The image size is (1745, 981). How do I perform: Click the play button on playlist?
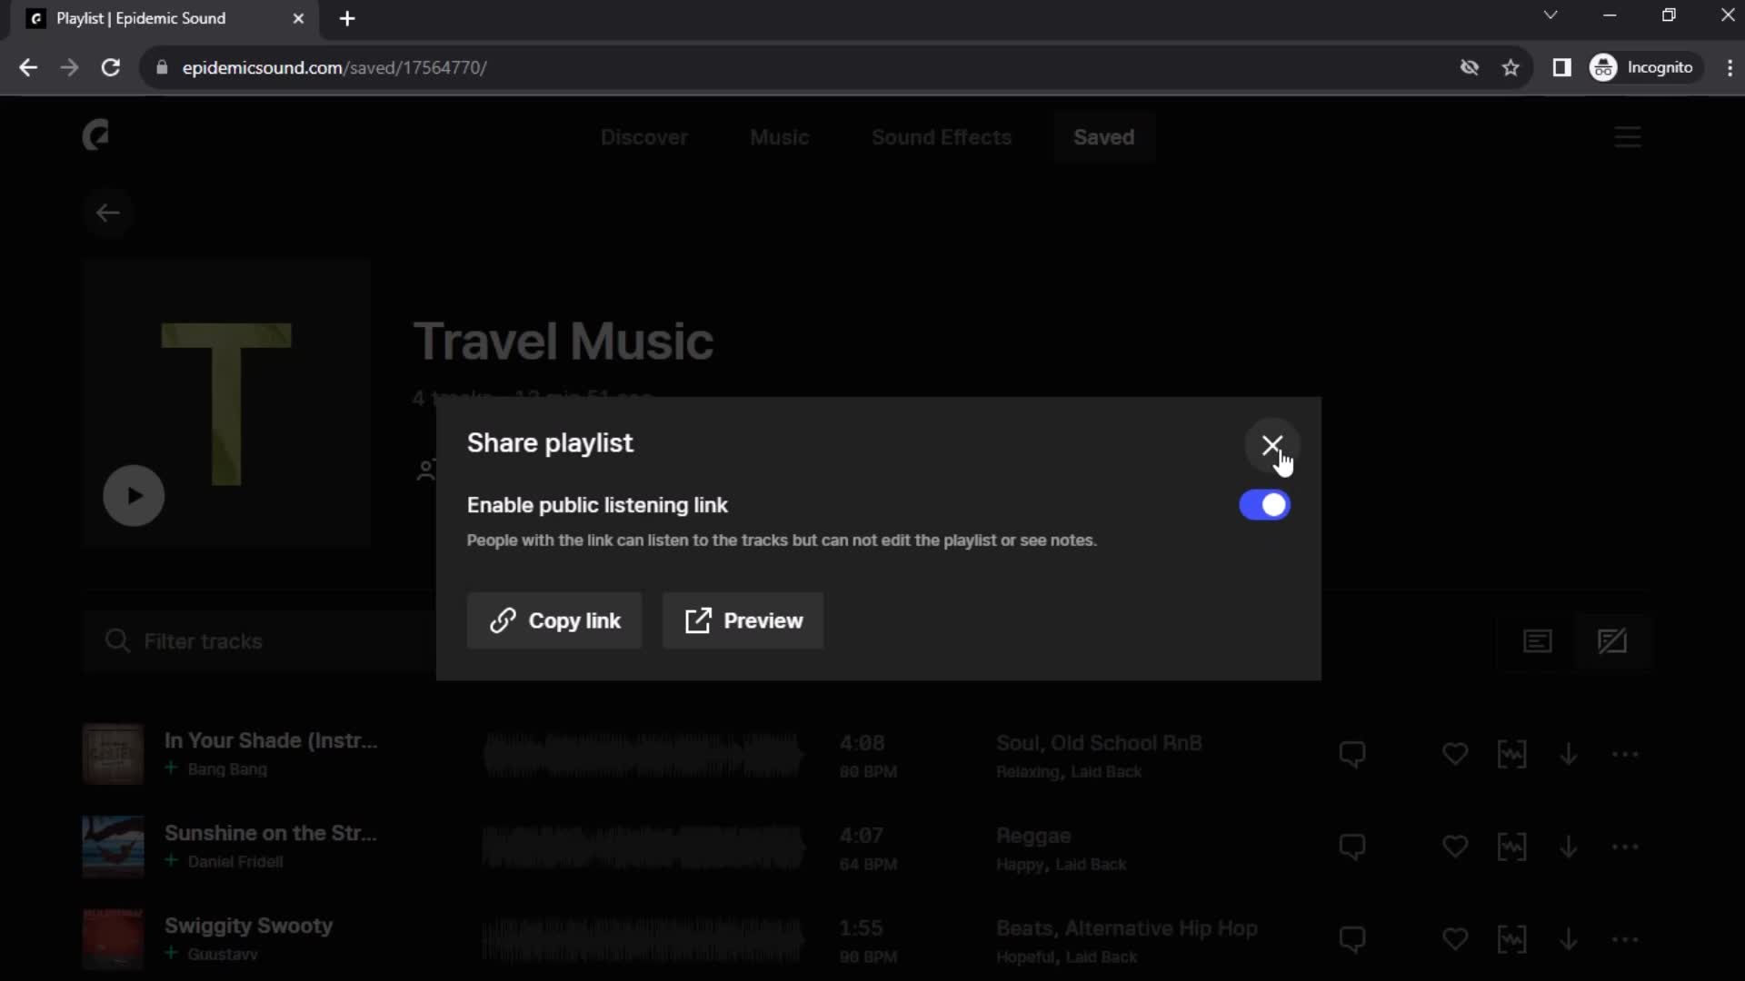coord(135,496)
